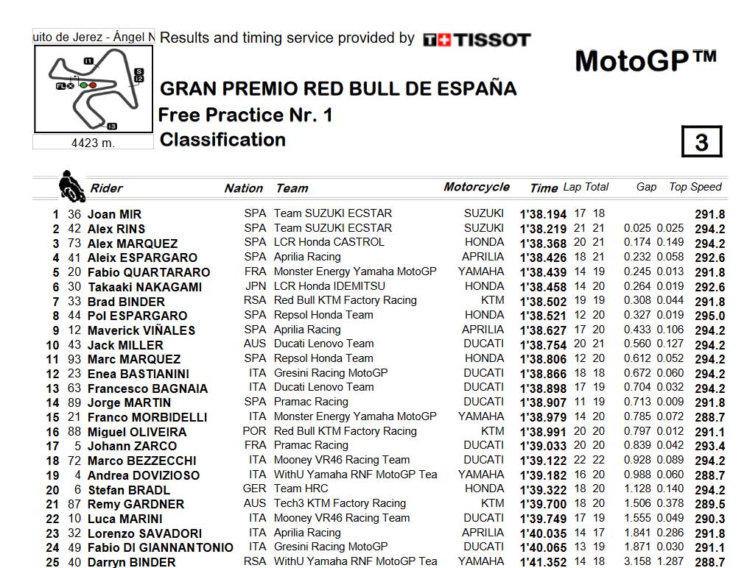Click the boxed number 3
This screenshot has width=747, height=568.
(x=702, y=141)
